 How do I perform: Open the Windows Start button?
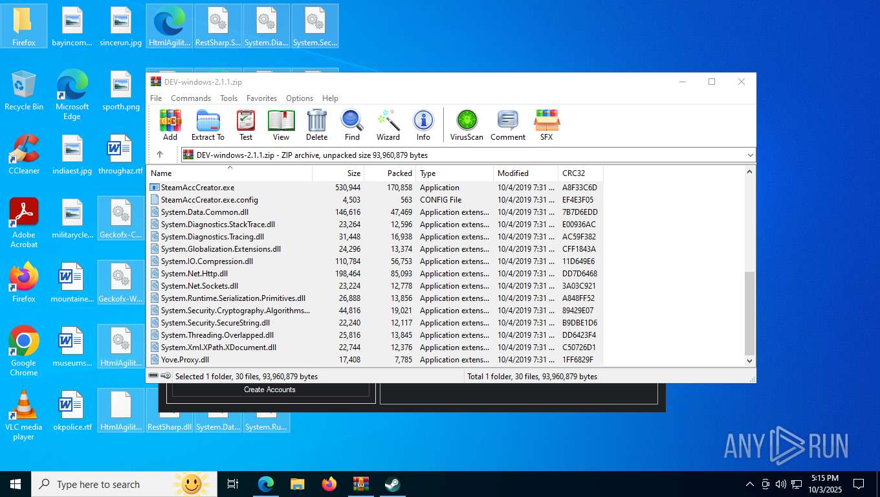click(x=16, y=484)
